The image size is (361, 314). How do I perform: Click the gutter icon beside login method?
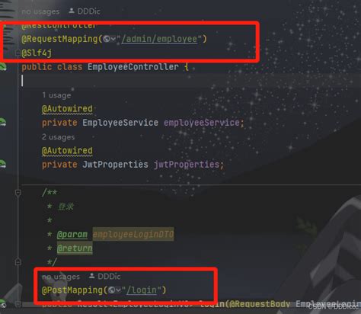click(2, 303)
